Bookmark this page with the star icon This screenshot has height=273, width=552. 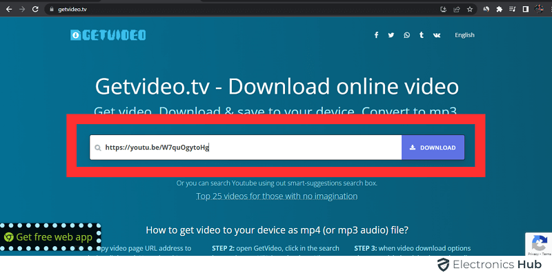pos(470,10)
